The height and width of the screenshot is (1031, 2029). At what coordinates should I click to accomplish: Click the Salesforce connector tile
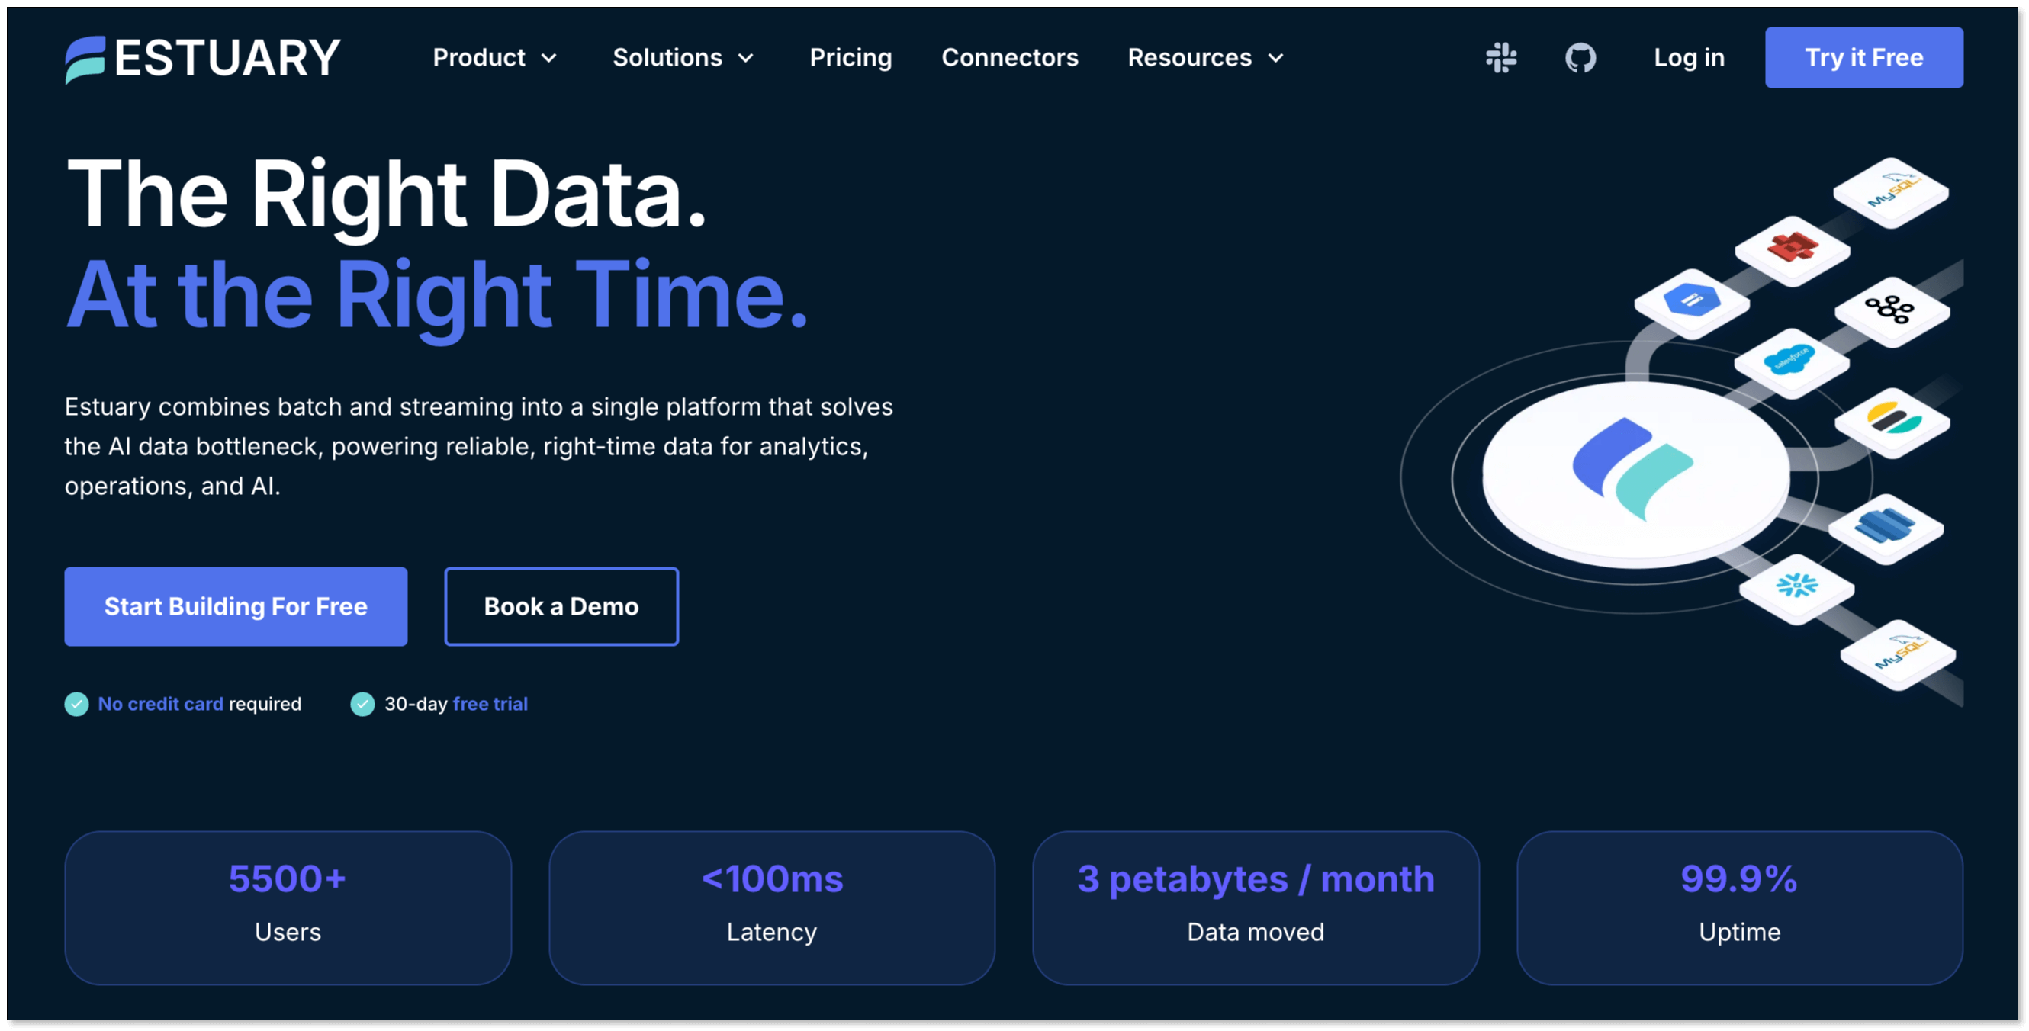(x=1790, y=361)
